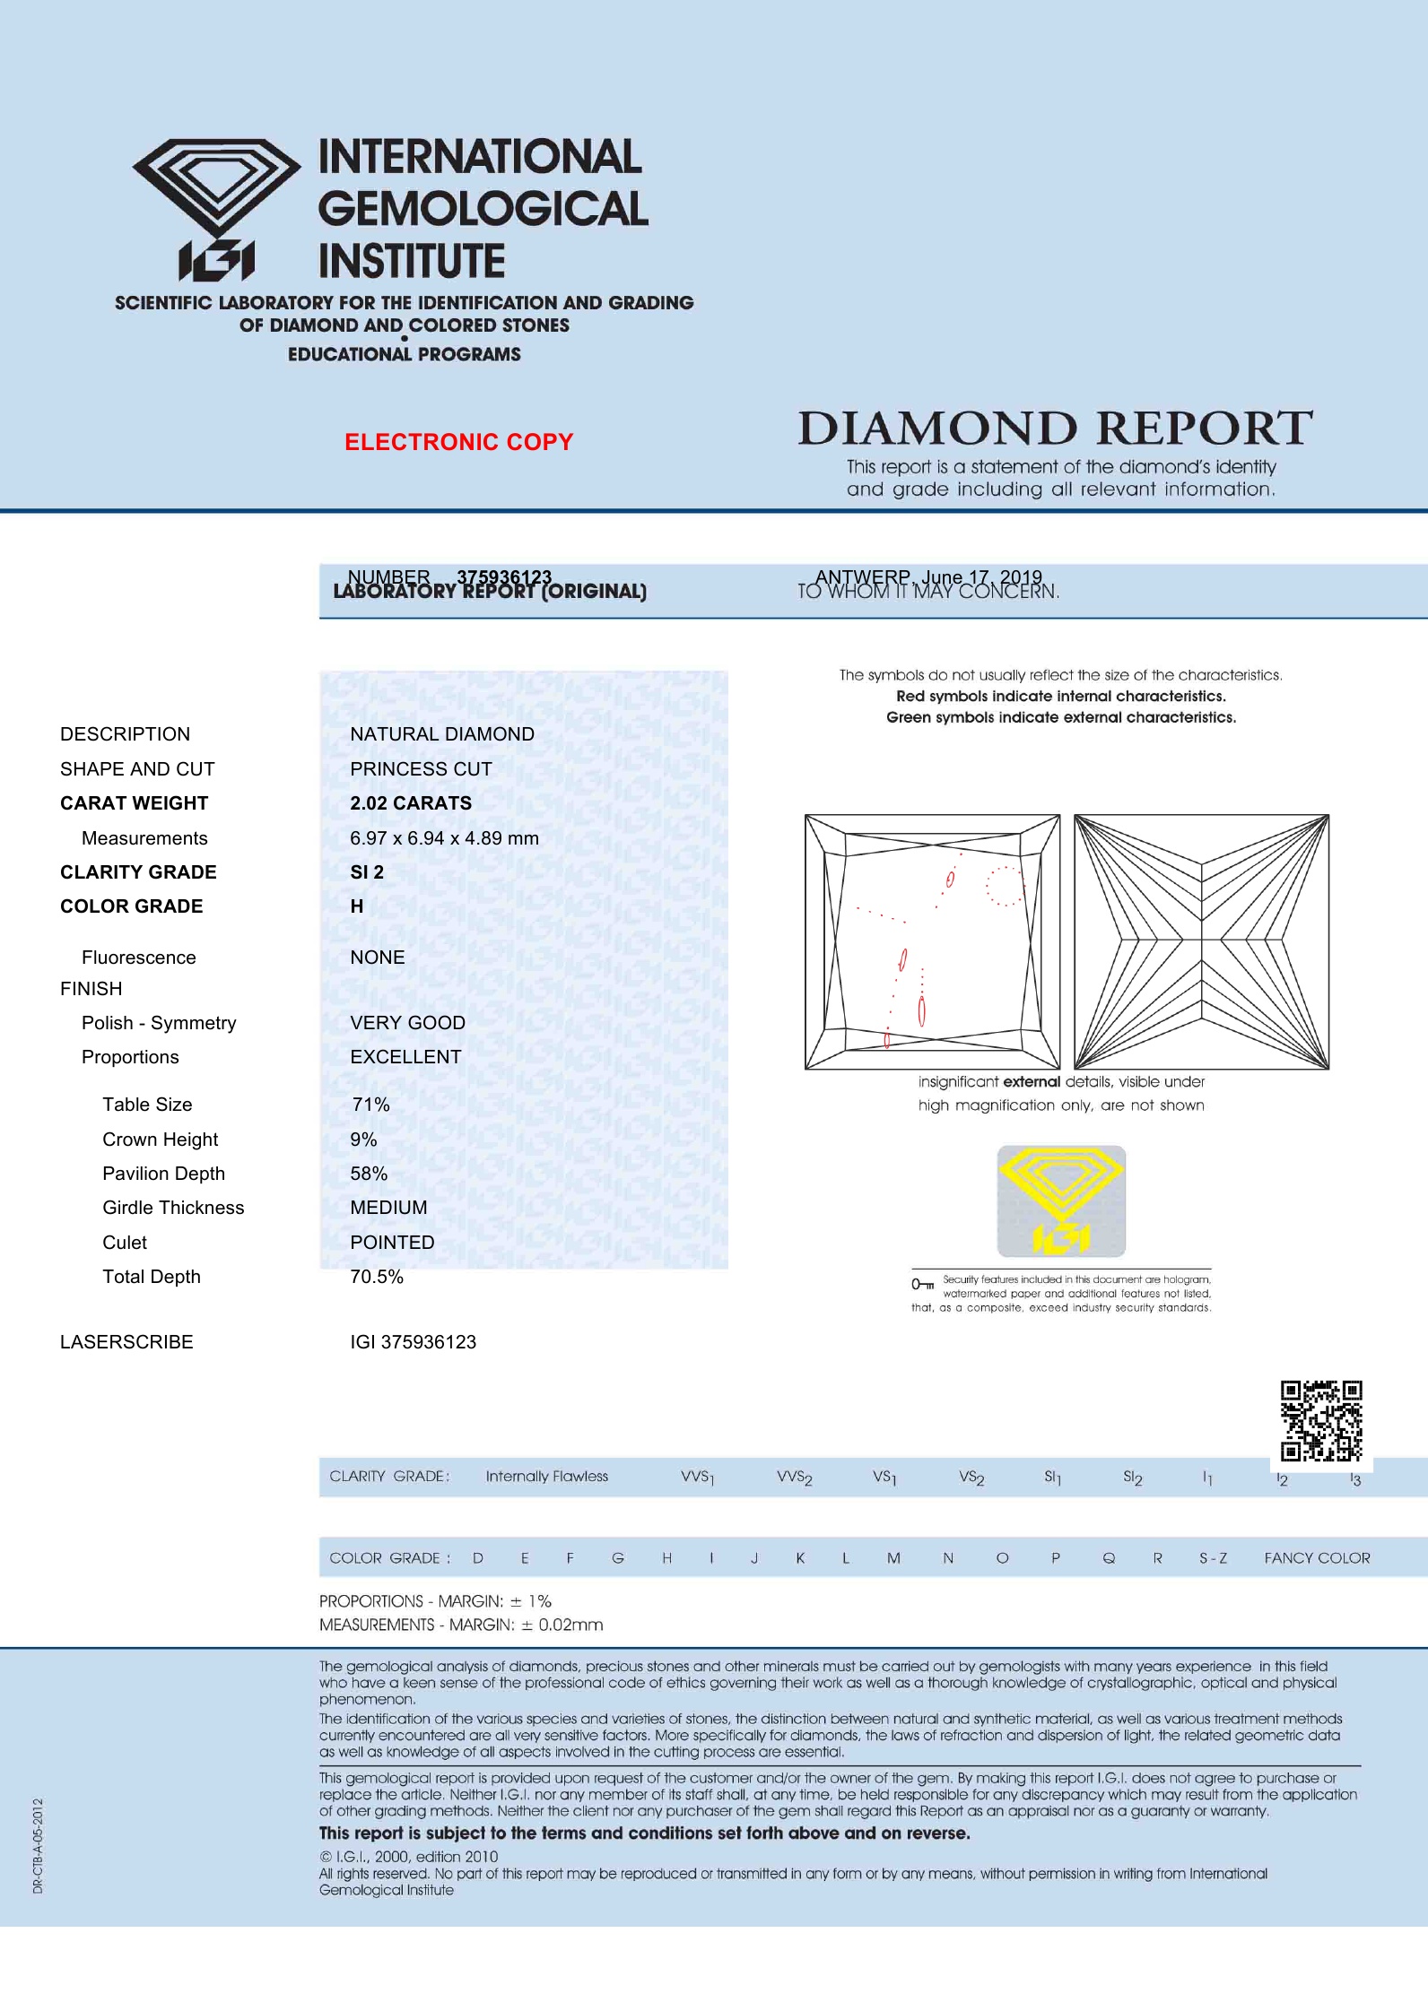Click letter D on color grade scale
Image resolution: width=1428 pixels, height=2011 pixels.
(478, 1558)
